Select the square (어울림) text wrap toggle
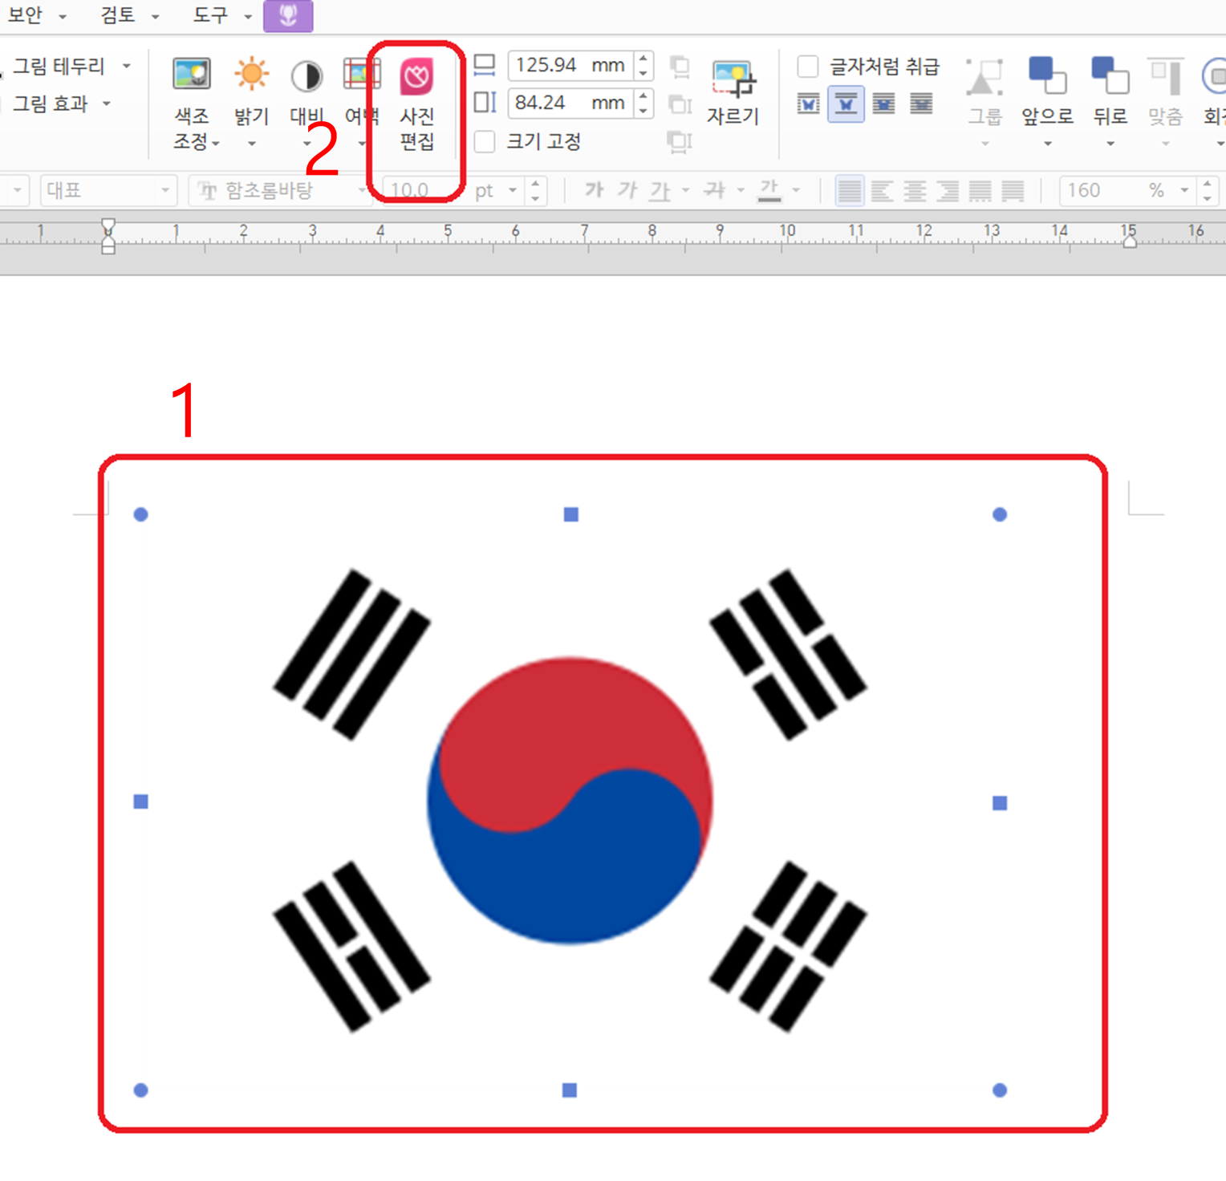This screenshot has width=1226, height=1181. [x=808, y=103]
